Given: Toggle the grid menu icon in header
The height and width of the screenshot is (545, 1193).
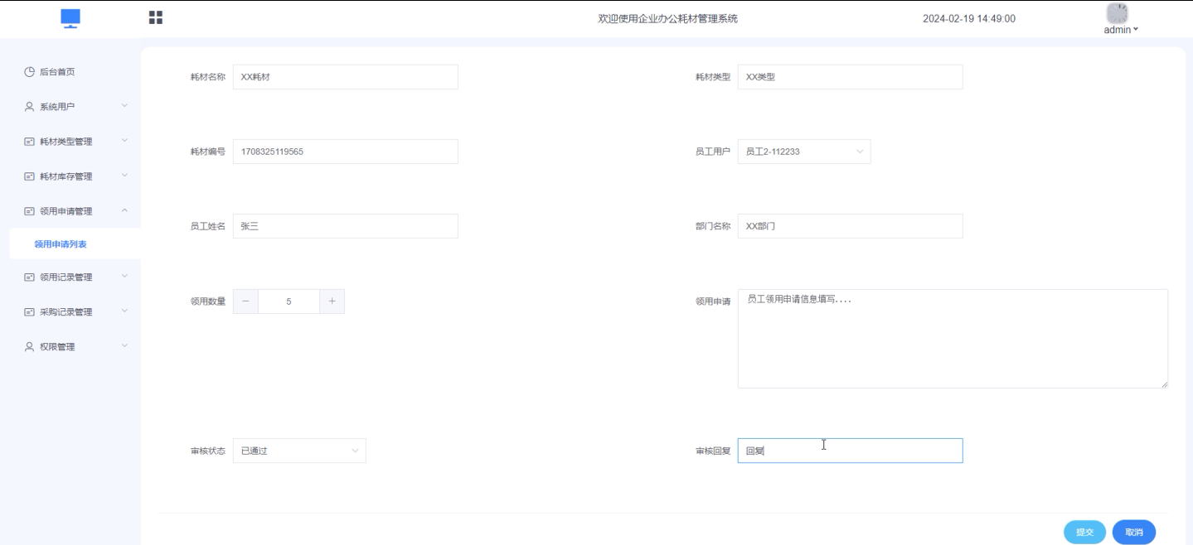Looking at the screenshot, I should click(155, 17).
